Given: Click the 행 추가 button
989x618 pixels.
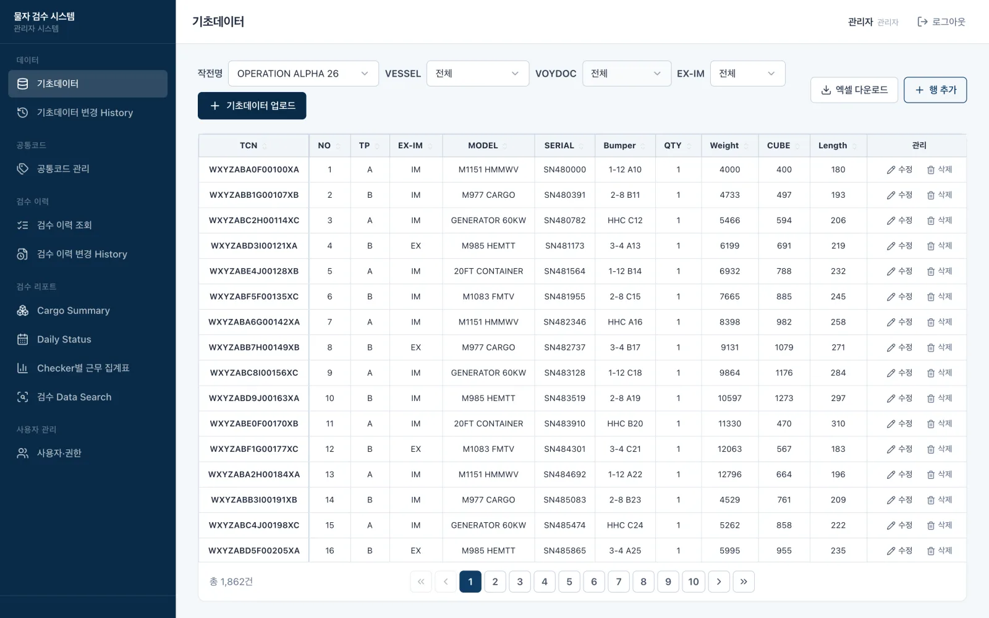Looking at the screenshot, I should (935, 90).
